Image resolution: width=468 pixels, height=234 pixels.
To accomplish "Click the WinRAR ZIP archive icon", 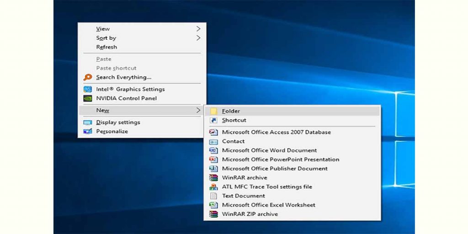I will 213,214.
